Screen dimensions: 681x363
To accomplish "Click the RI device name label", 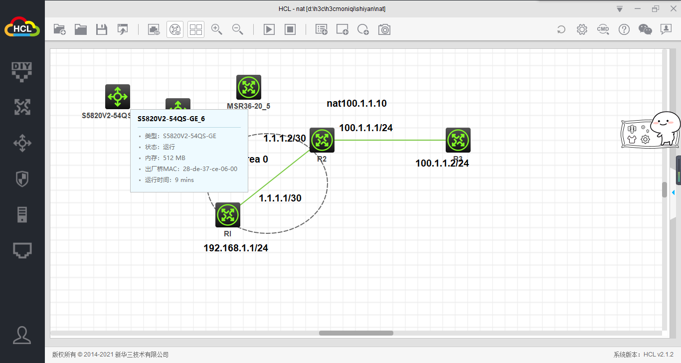I will 227,233.
